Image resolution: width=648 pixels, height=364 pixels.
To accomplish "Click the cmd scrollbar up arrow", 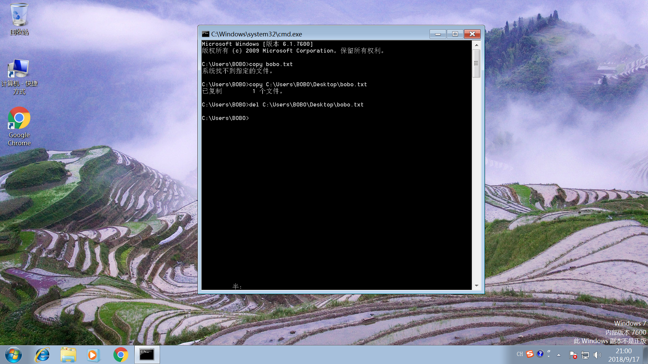I will point(476,45).
